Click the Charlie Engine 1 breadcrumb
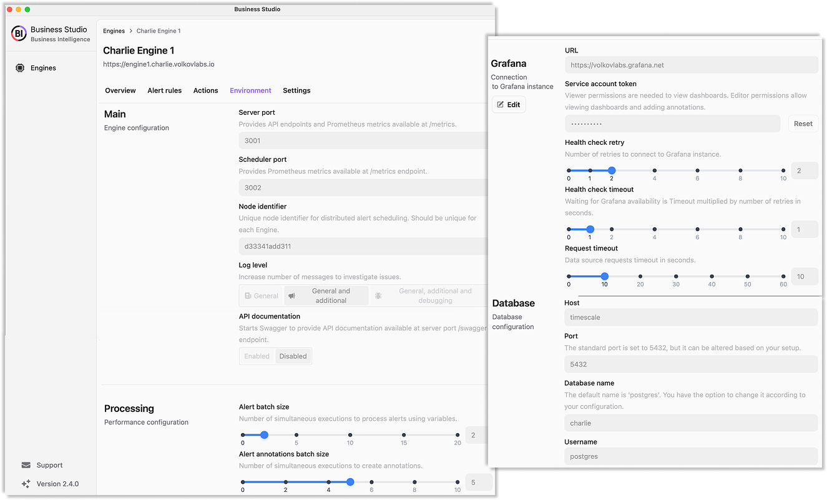This screenshot has height=500, width=827. 159,31
